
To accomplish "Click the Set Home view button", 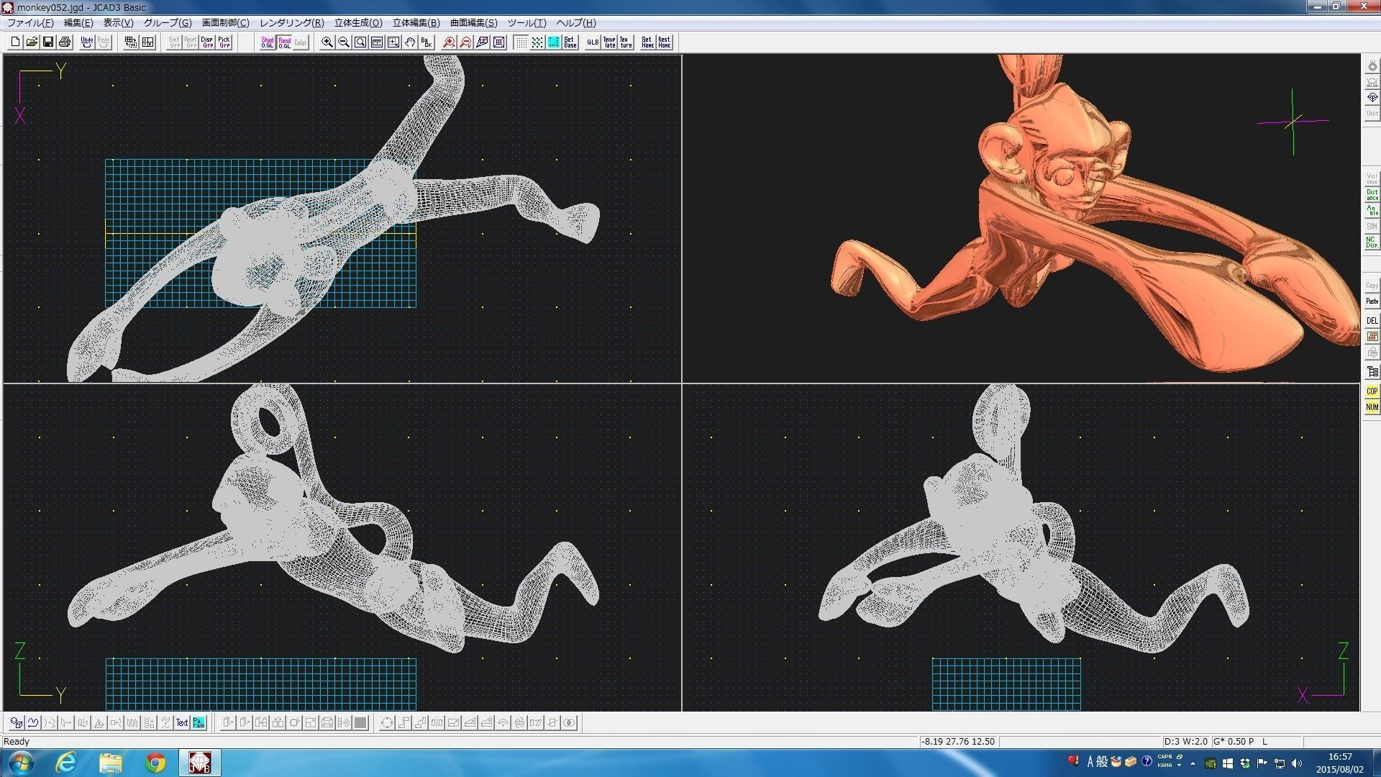I will (647, 42).
